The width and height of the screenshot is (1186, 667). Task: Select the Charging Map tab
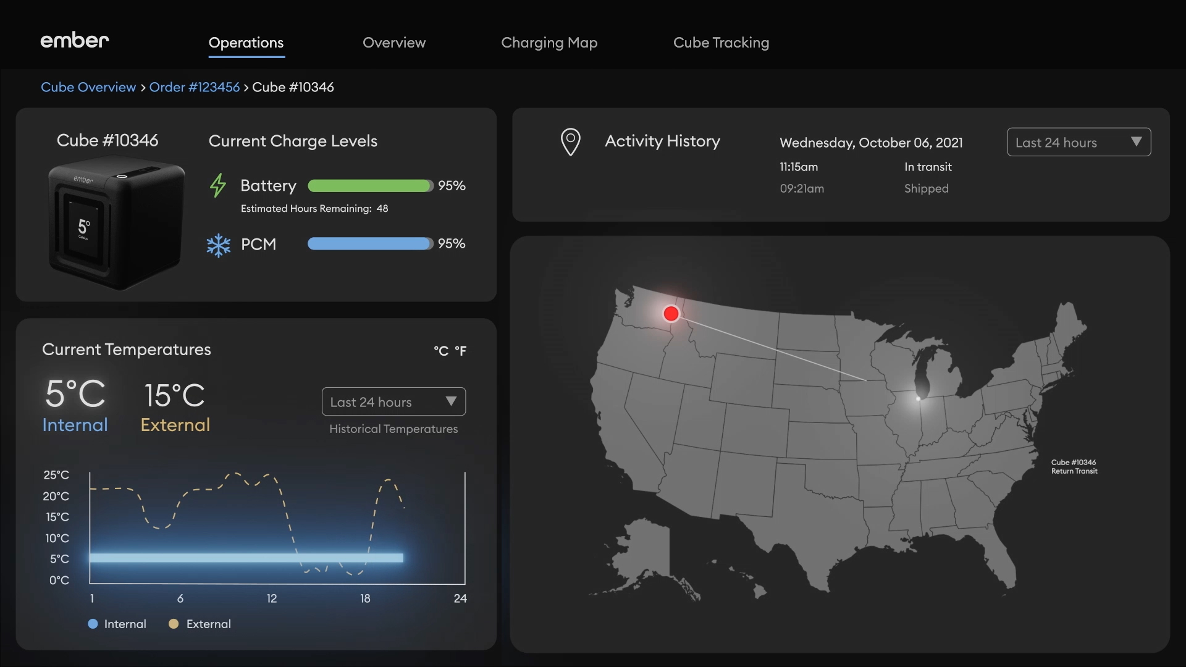click(549, 43)
